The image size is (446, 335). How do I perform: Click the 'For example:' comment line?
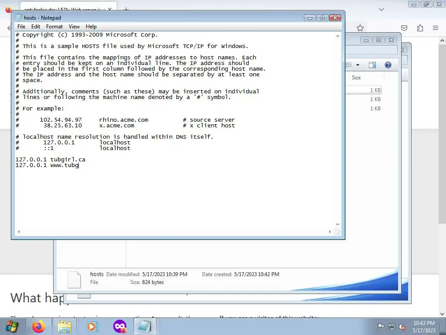tap(40, 109)
